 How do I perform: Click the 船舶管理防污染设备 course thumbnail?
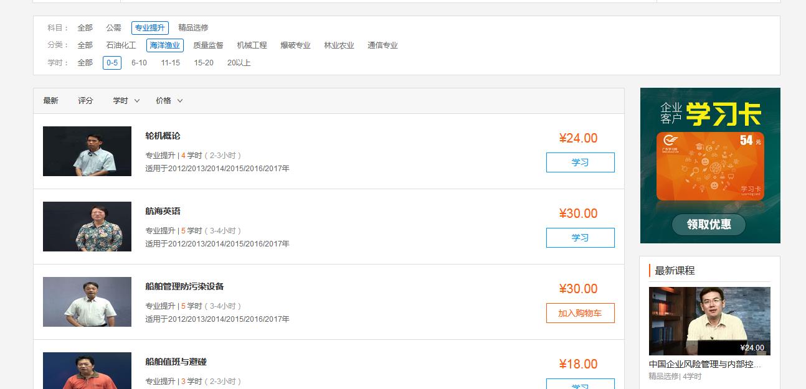pyautogui.click(x=87, y=302)
